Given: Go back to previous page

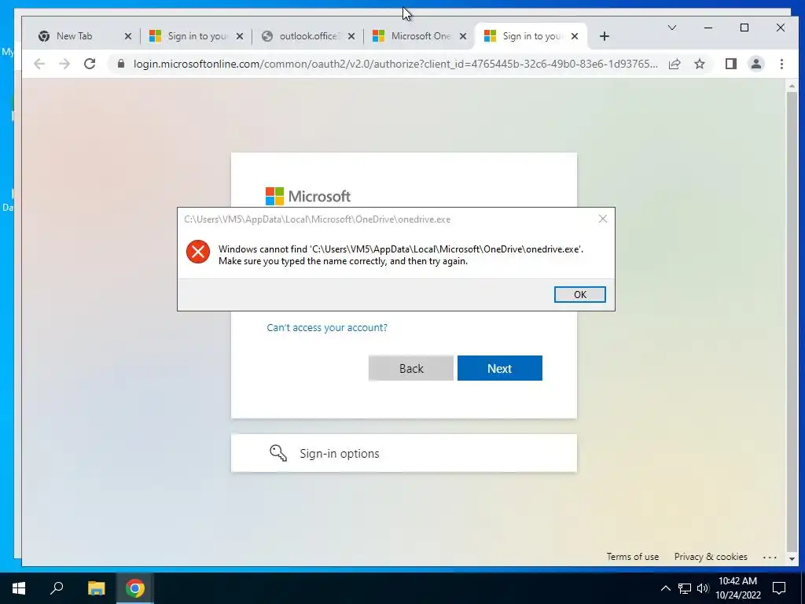Looking at the screenshot, I should pyautogui.click(x=39, y=64).
